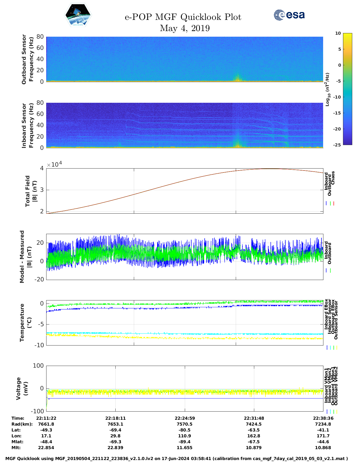Click the CASSIOPE hexagon satellite logo
The width and height of the screenshot is (357, 462).
point(78,16)
